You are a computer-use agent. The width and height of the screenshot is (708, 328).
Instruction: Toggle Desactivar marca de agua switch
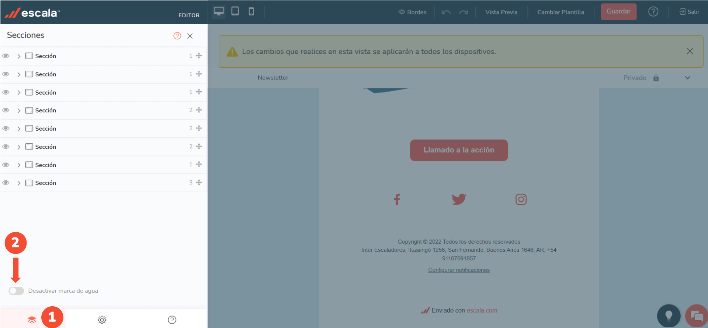pyautogui.click(x=16, y=291)
